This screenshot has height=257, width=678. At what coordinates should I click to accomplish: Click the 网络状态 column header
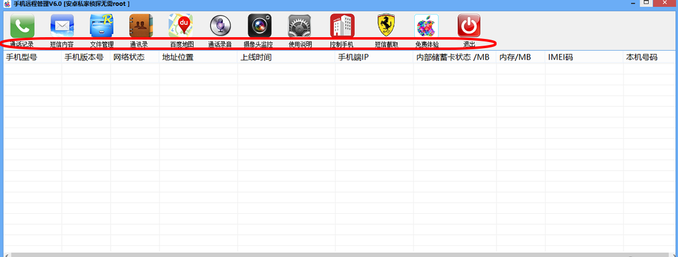135,57
